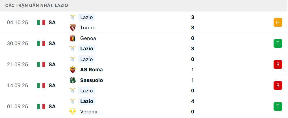
Task: Click the Sassuolo club crest icon
Action: pos(73,80)
